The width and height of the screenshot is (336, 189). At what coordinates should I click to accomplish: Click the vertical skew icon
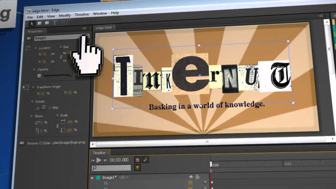37,130
